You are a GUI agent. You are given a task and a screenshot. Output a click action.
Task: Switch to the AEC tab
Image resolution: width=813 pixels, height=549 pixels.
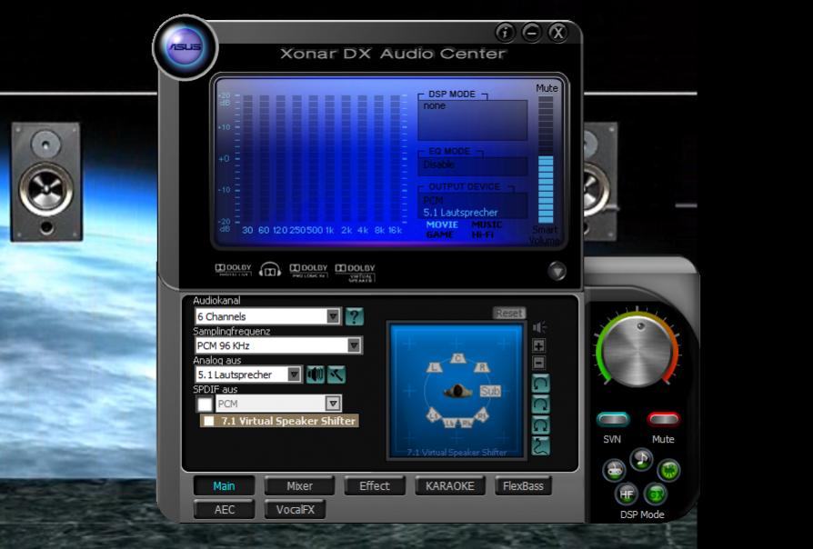(x=224, y=510)
